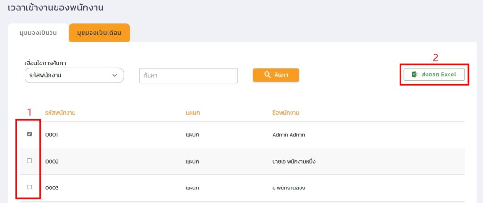This screenshot has height=203, width=483.
Task: Click employee code 0001 in table
Action: coord(51,135)
